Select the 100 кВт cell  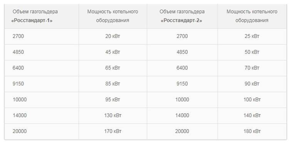(252, 100)
